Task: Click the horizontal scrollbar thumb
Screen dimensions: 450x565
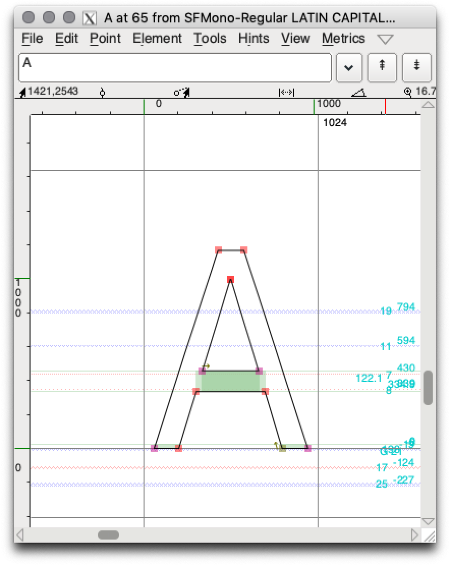Action: [108, 535]
